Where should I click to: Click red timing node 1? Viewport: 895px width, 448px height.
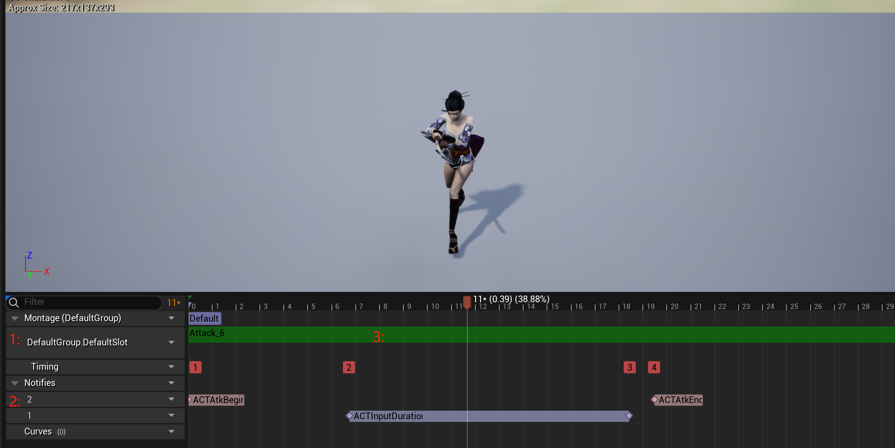(x=195, y=367)
